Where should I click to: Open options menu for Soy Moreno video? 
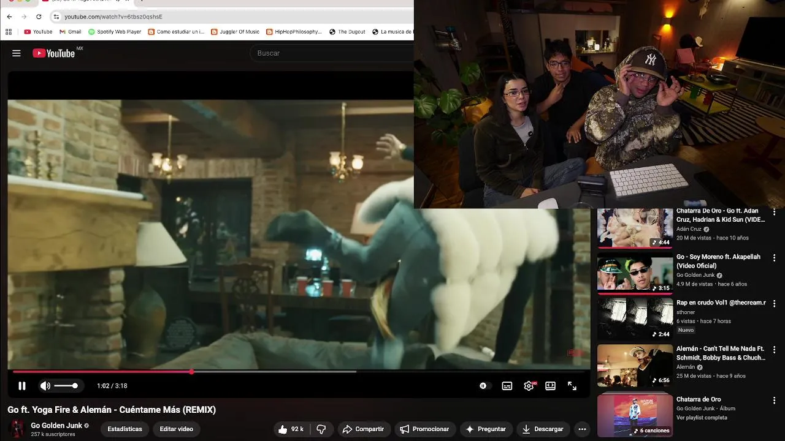click(x=775, y=258)
